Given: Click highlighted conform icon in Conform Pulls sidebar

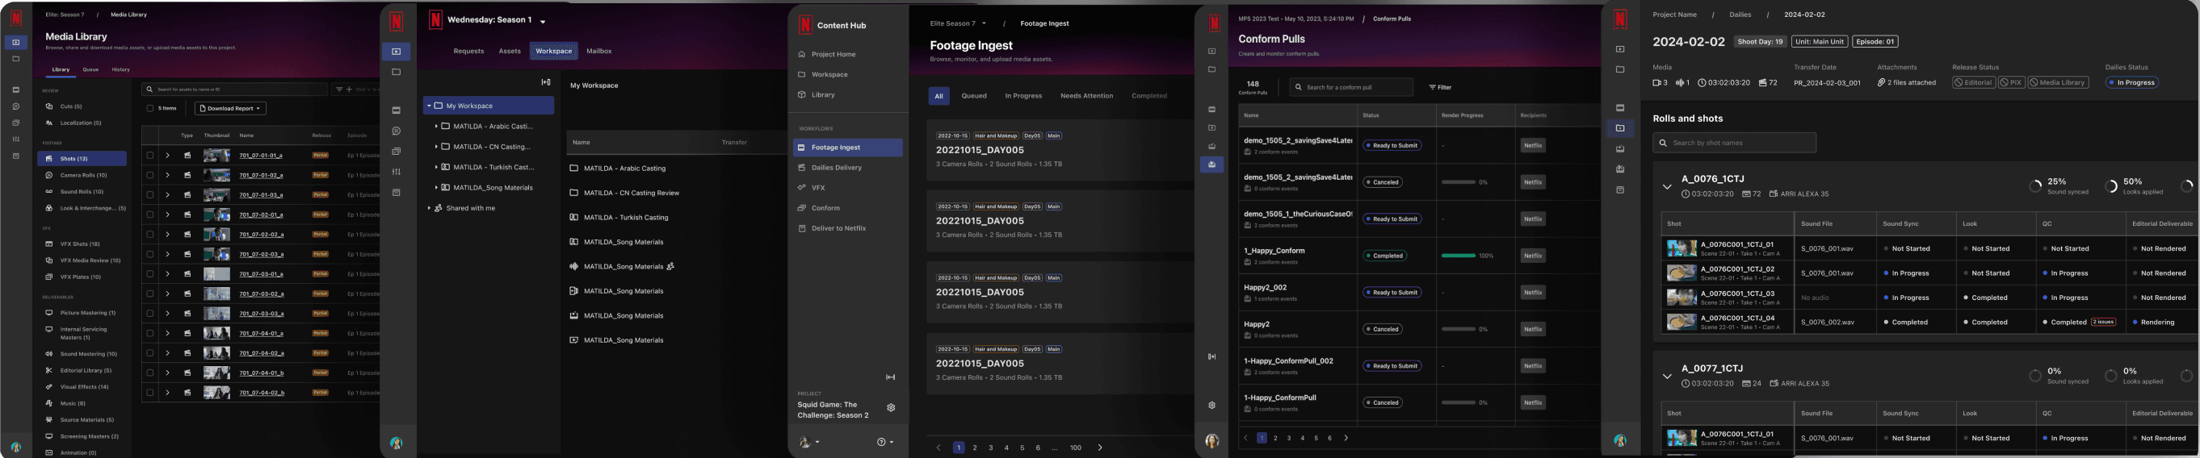Looking at the screenshot, I should (x=1212, y=164).
